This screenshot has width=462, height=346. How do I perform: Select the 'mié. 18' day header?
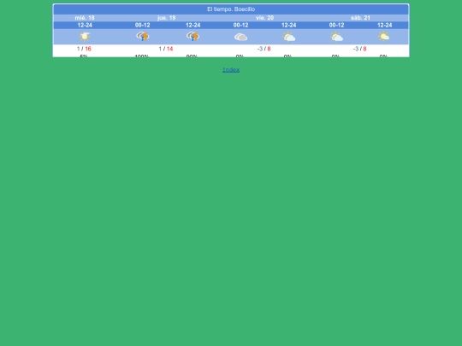[85, 18]
